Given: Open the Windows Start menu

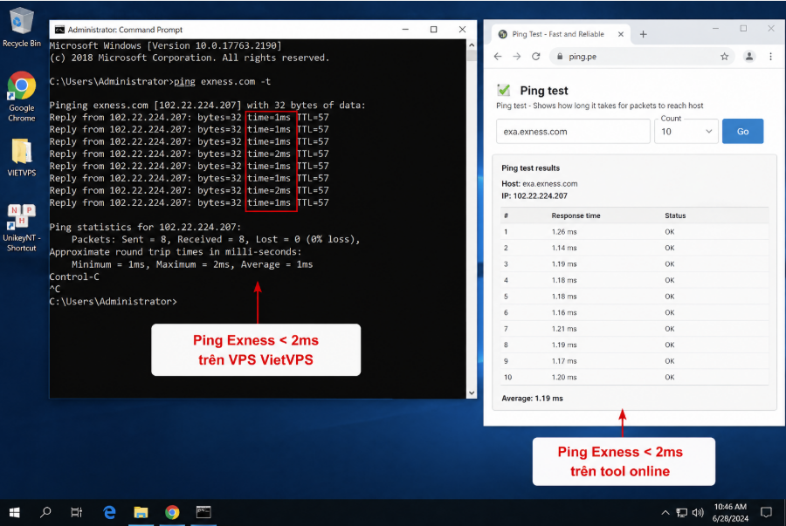Looking at the screenshot, I should (x=15, y=512).
